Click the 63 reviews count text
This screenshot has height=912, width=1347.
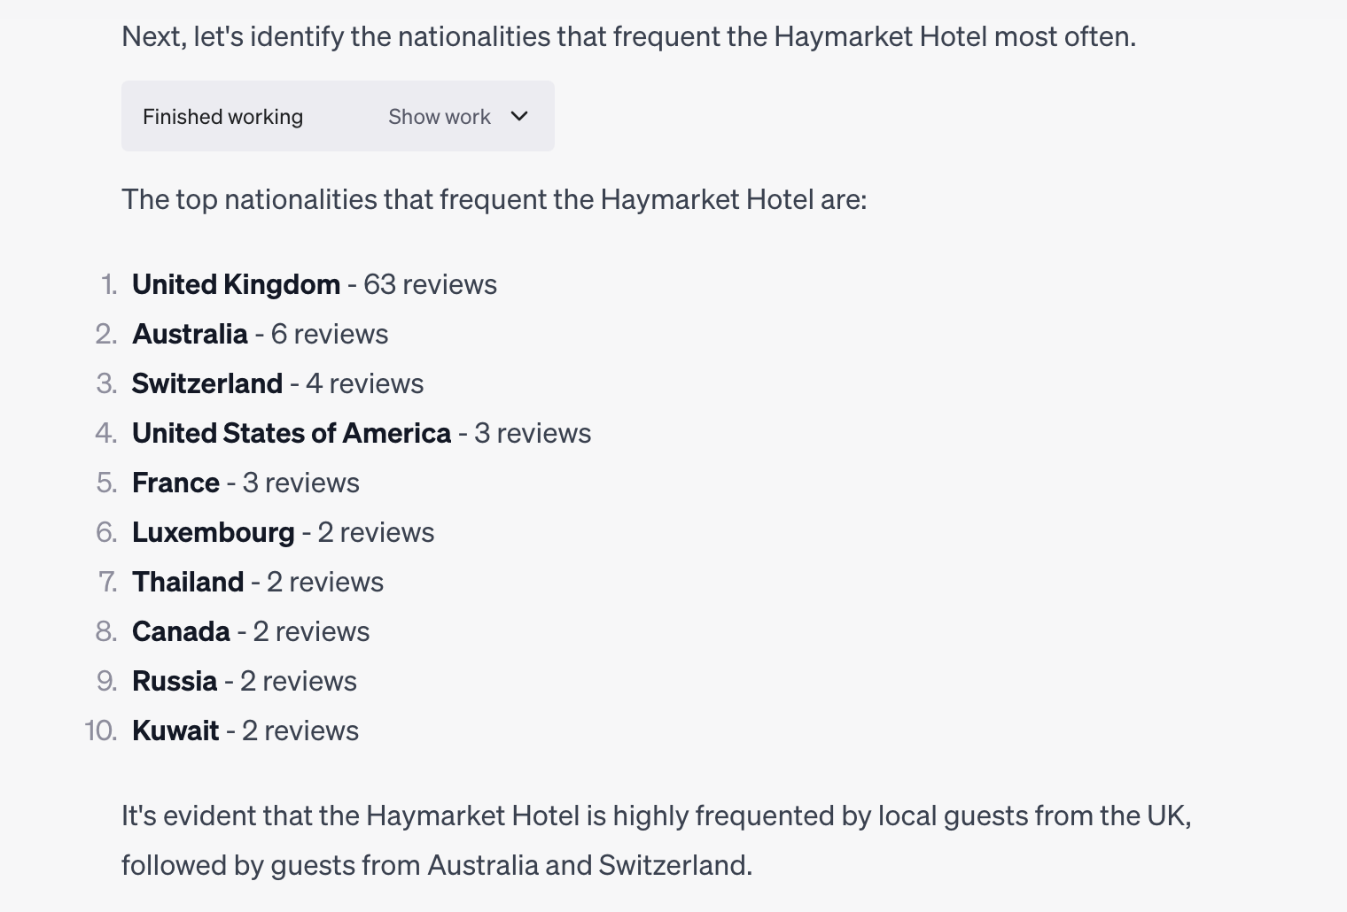(430, 284)
